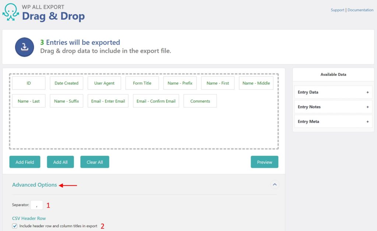Open the Support link
377x231 pixels.
pyautogui.click(x=337, y=10)
